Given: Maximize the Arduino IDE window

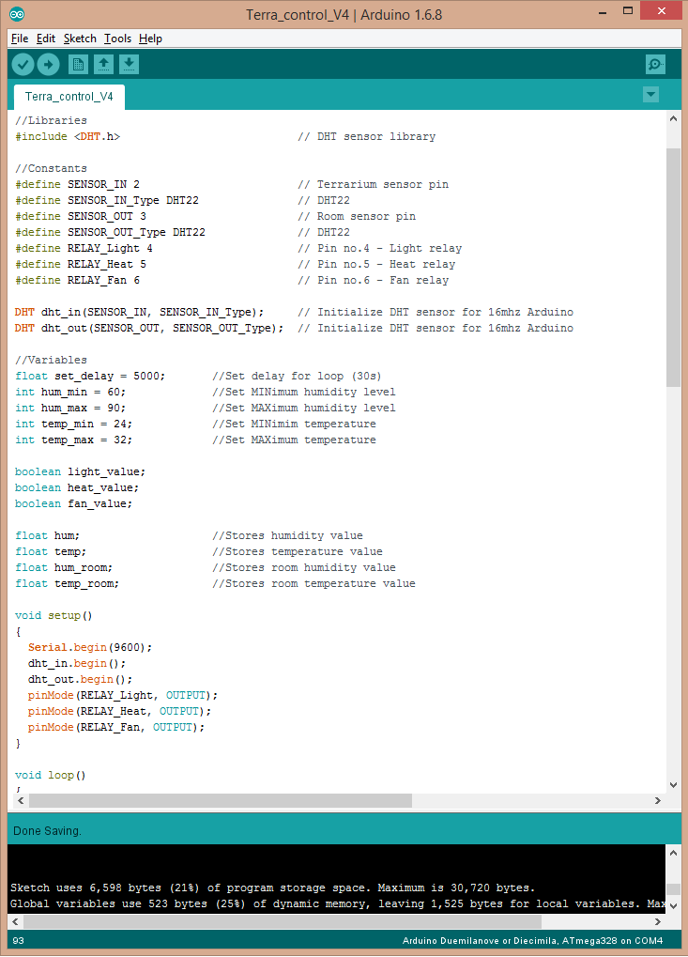Looking at the screenshot, I should 628,11.
